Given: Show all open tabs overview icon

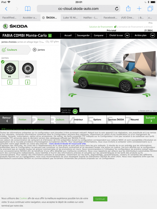Looking at the screenshot, I should tap(150, 9).
